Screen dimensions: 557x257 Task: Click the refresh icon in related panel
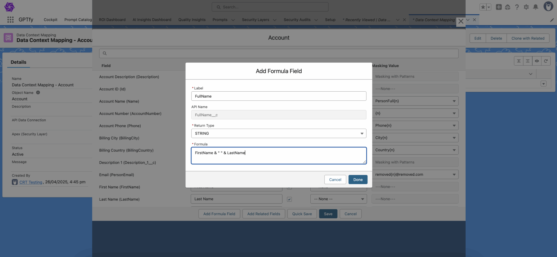[546, 61]
